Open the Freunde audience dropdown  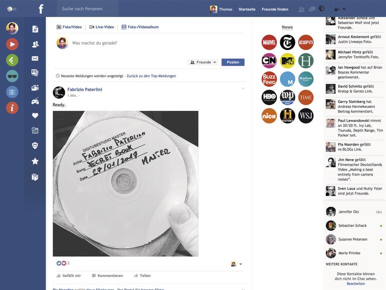[x=203, y=62]
